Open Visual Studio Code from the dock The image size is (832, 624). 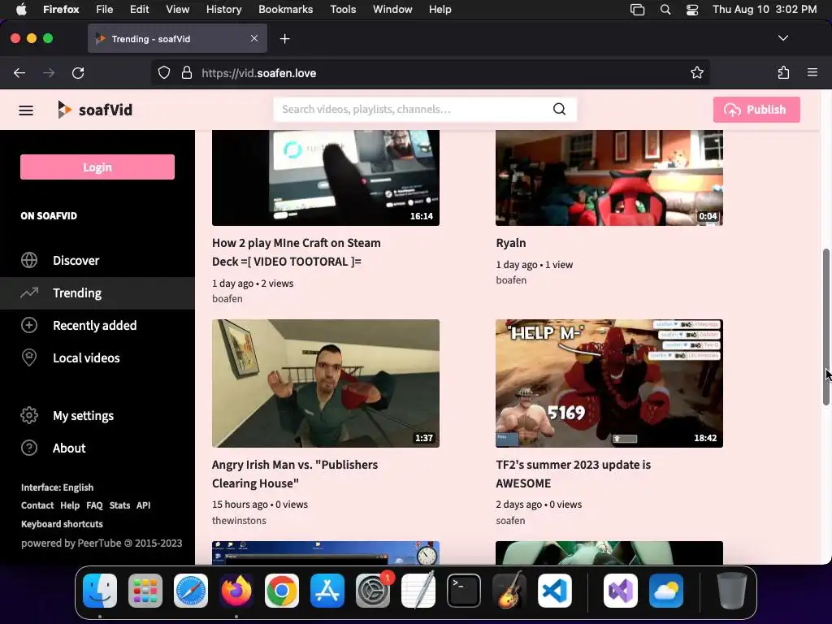pos(555,591)
